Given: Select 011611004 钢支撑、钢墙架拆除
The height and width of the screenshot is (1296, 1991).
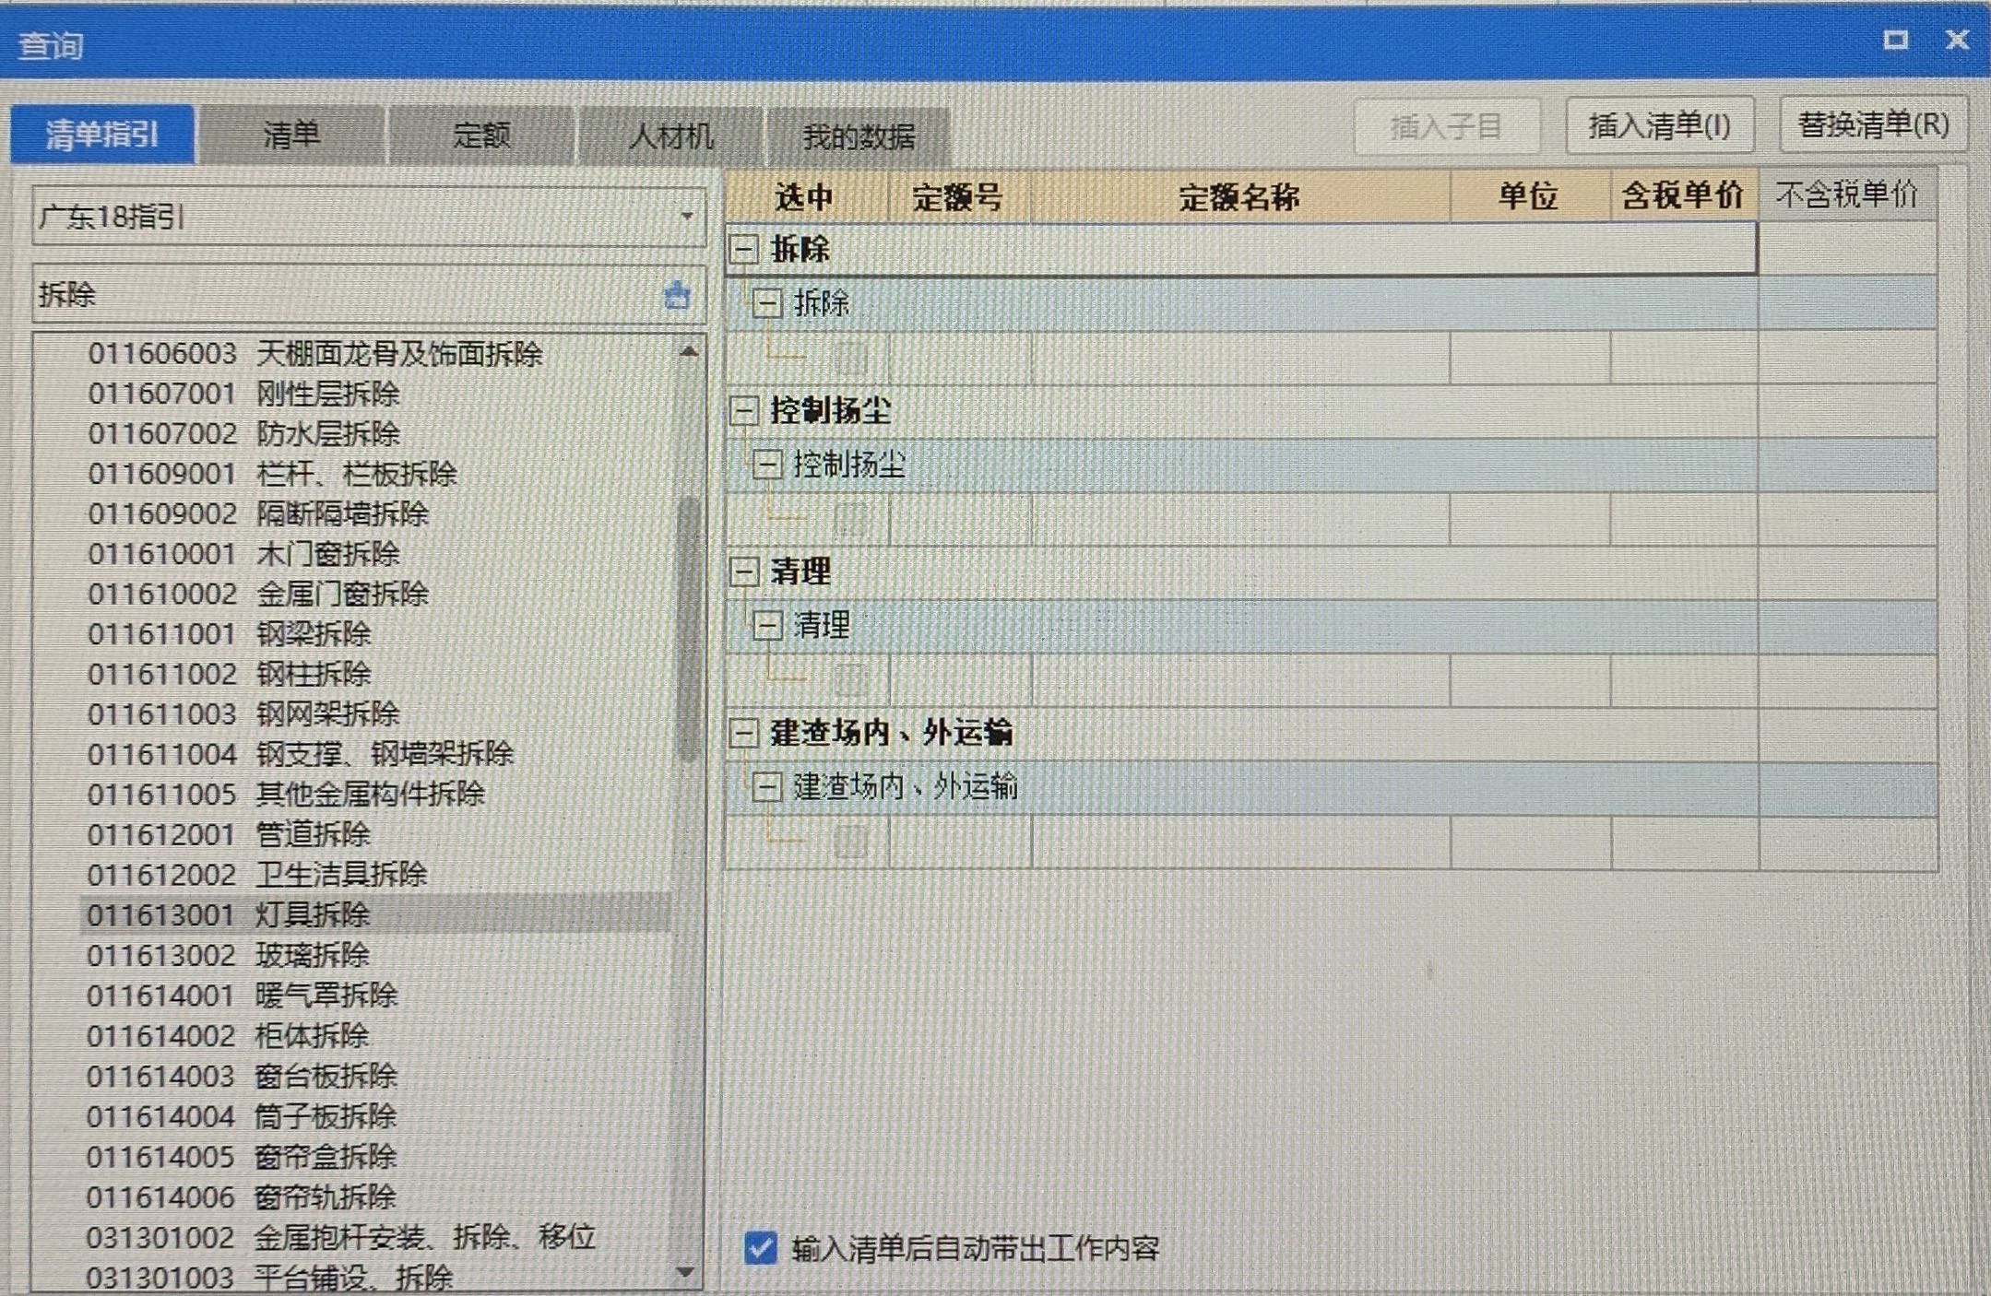Looking at the screenshot, I should [x=301, y=754].
